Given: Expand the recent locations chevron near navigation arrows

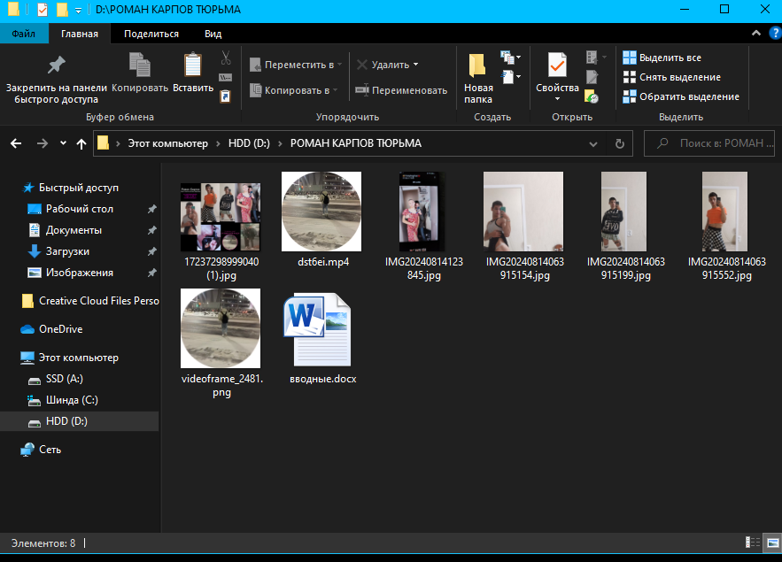Looking at the screenshot, I should [x=64, y=143].
